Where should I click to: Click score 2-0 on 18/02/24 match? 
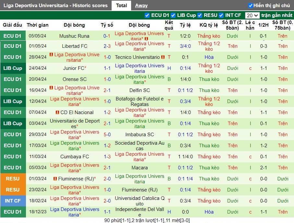[x=107, y=201]
